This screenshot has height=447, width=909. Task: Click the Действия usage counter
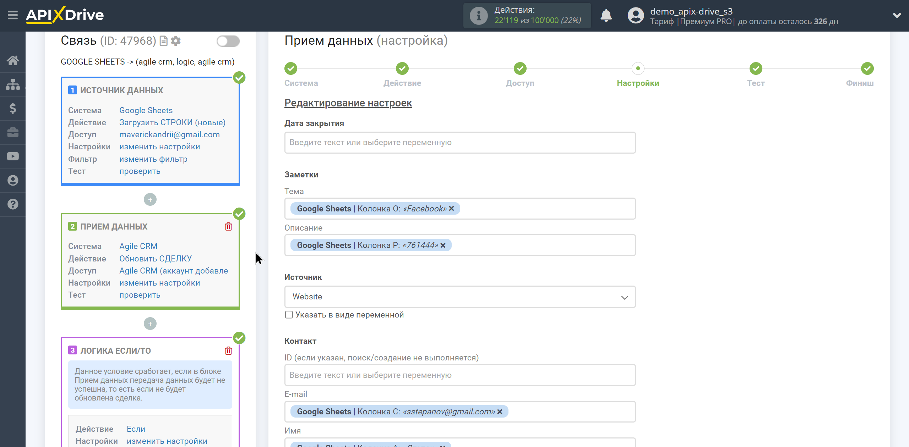tap(527, 16)
